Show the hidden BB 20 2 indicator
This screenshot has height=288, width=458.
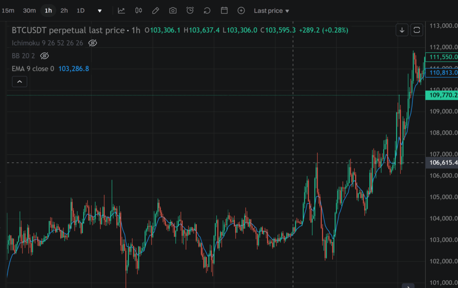pyautogui.click(x=44, y=56)
